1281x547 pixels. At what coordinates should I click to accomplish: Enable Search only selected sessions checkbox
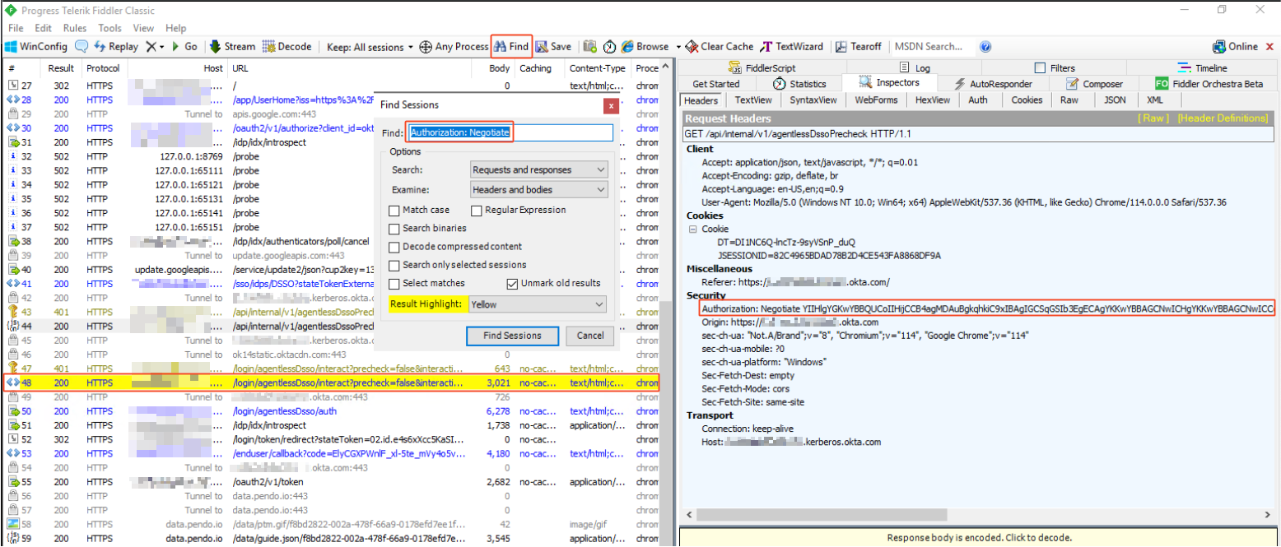[x=394, y=265]
